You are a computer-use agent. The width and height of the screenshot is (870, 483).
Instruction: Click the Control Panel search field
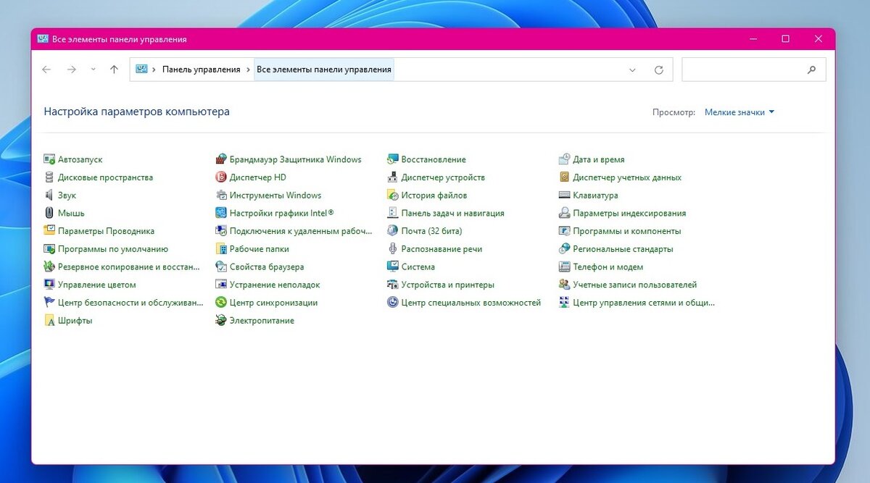(x=743, y=70)
